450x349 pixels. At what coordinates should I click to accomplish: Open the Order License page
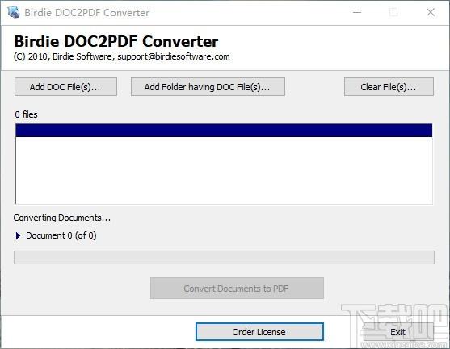259,332
